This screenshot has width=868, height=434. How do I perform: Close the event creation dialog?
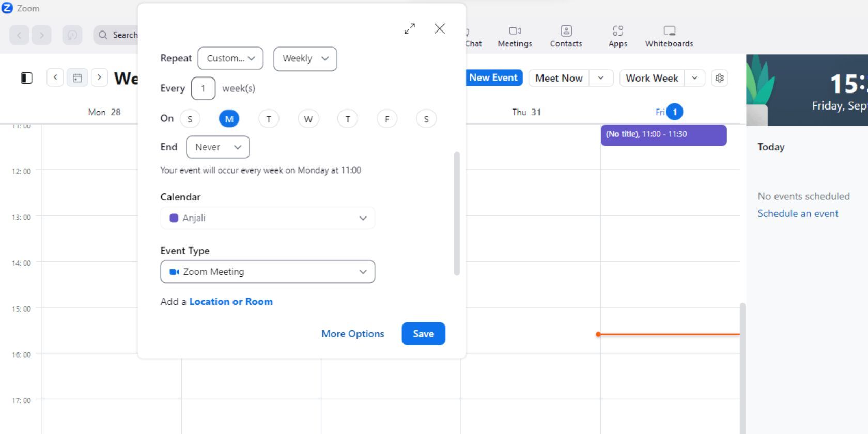pyautogui.click(x=440, y=29)
